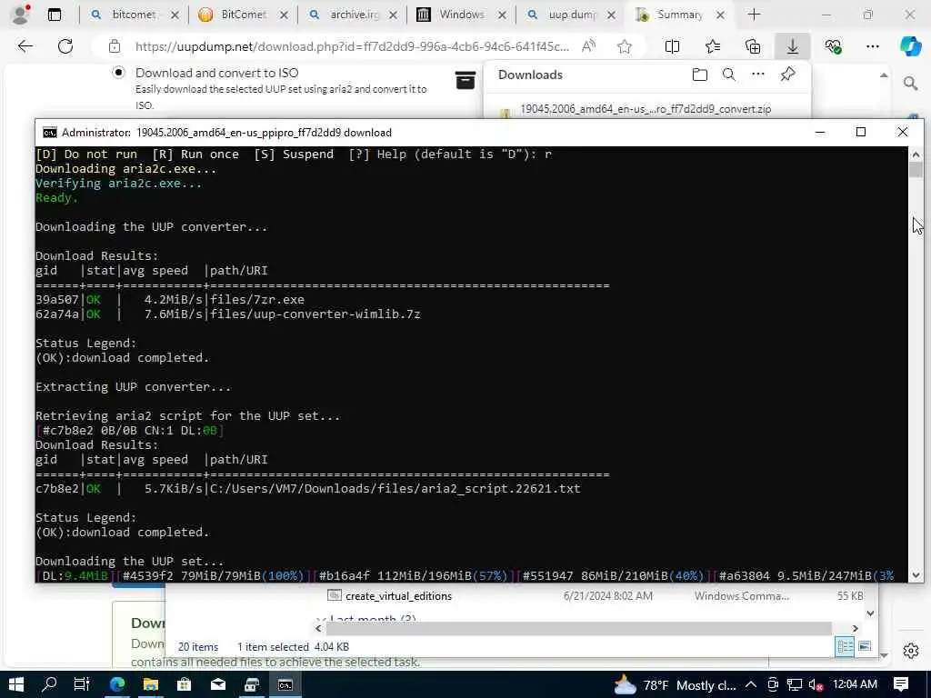Open Windows Start menu

(x=16, y=685)
